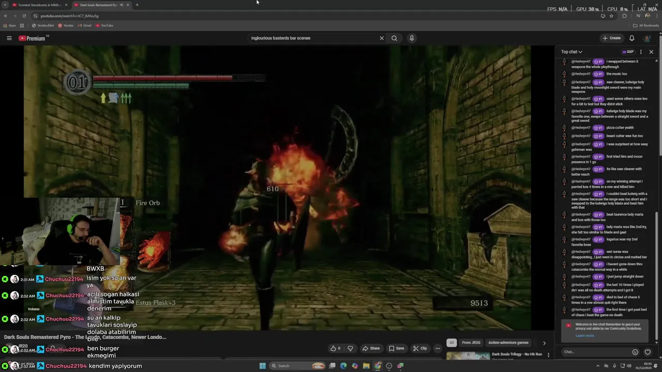This screenshot has height=372, width=662.
Task: Click the address bar URL
Action: (x=69, y=16)
